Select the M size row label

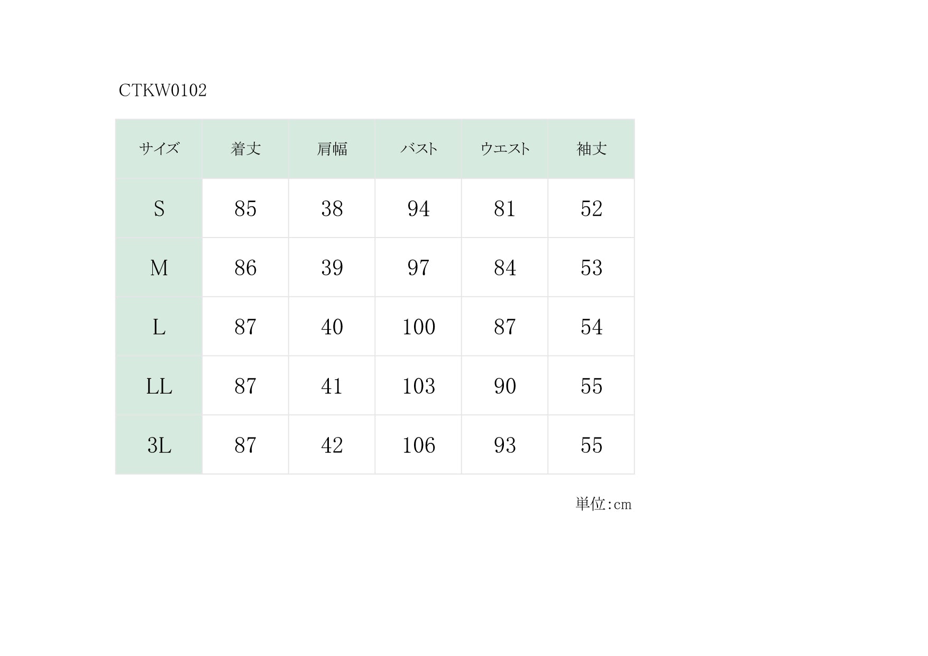point(159,268)
